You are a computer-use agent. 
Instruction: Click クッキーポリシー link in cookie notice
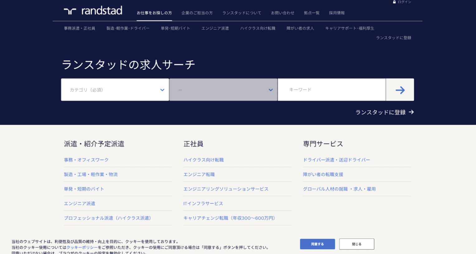tap(82, 247)
